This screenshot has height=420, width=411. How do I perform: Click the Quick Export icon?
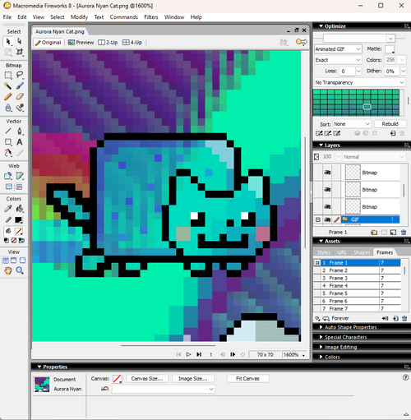(x=302, y=42)
